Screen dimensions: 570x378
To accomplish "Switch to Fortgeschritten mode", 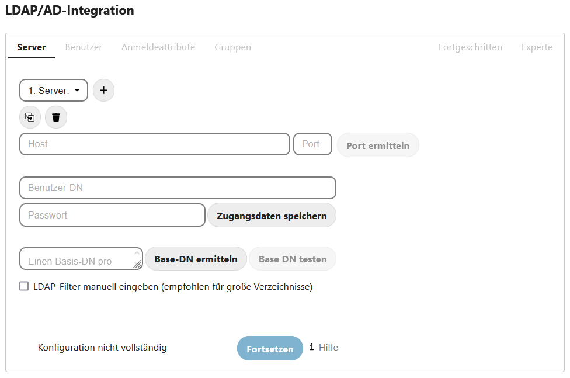I will (x=470, y=47).
